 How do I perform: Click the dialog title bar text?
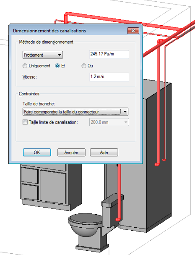[49, 31]
